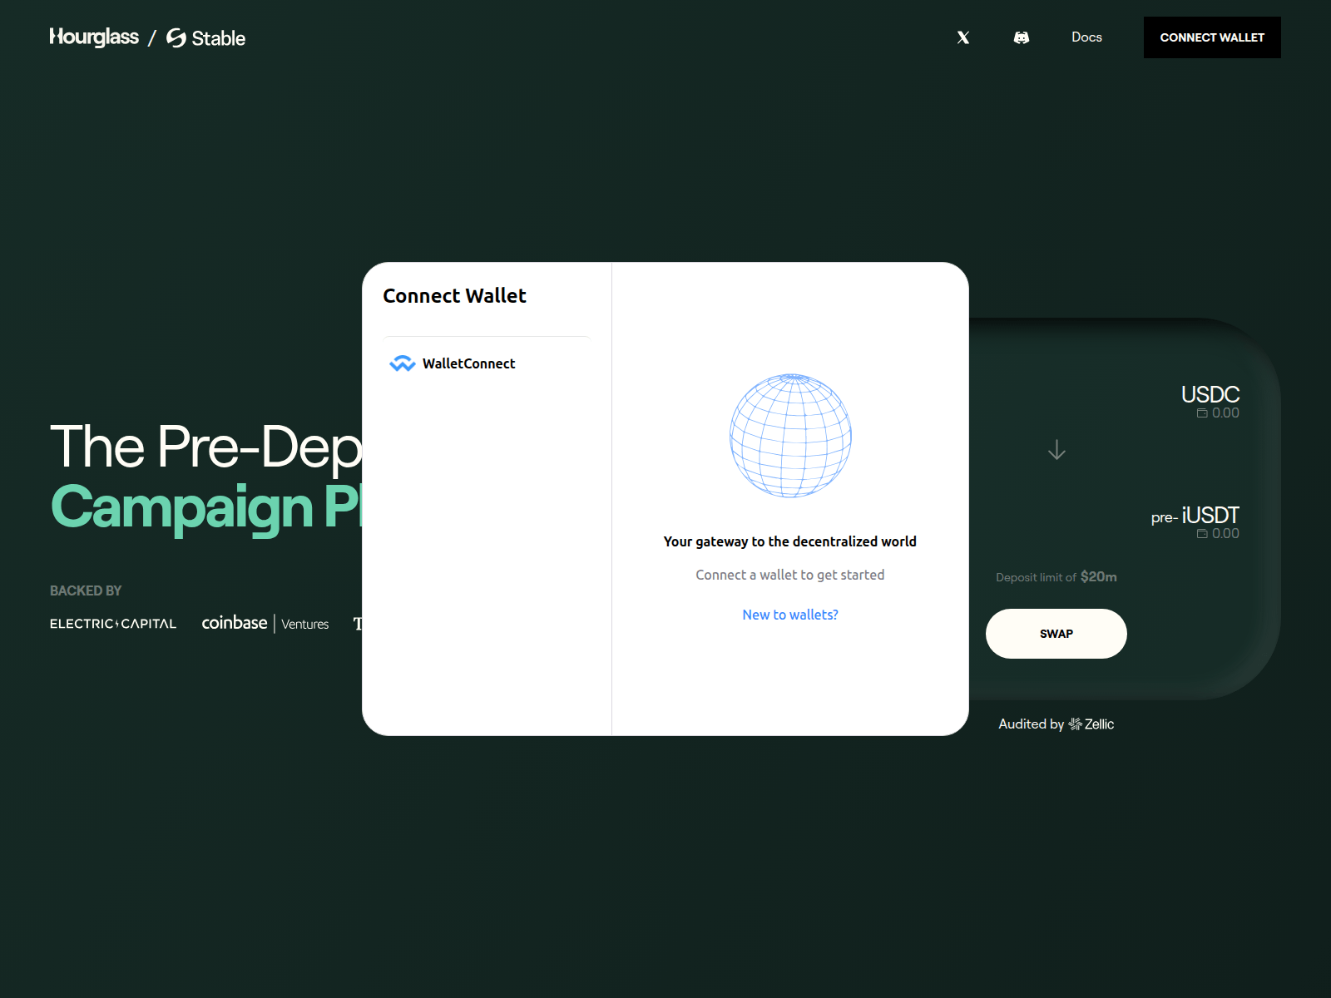1331x998 pixels.
Task: Open the Discord icon link
Action: 1022,37
